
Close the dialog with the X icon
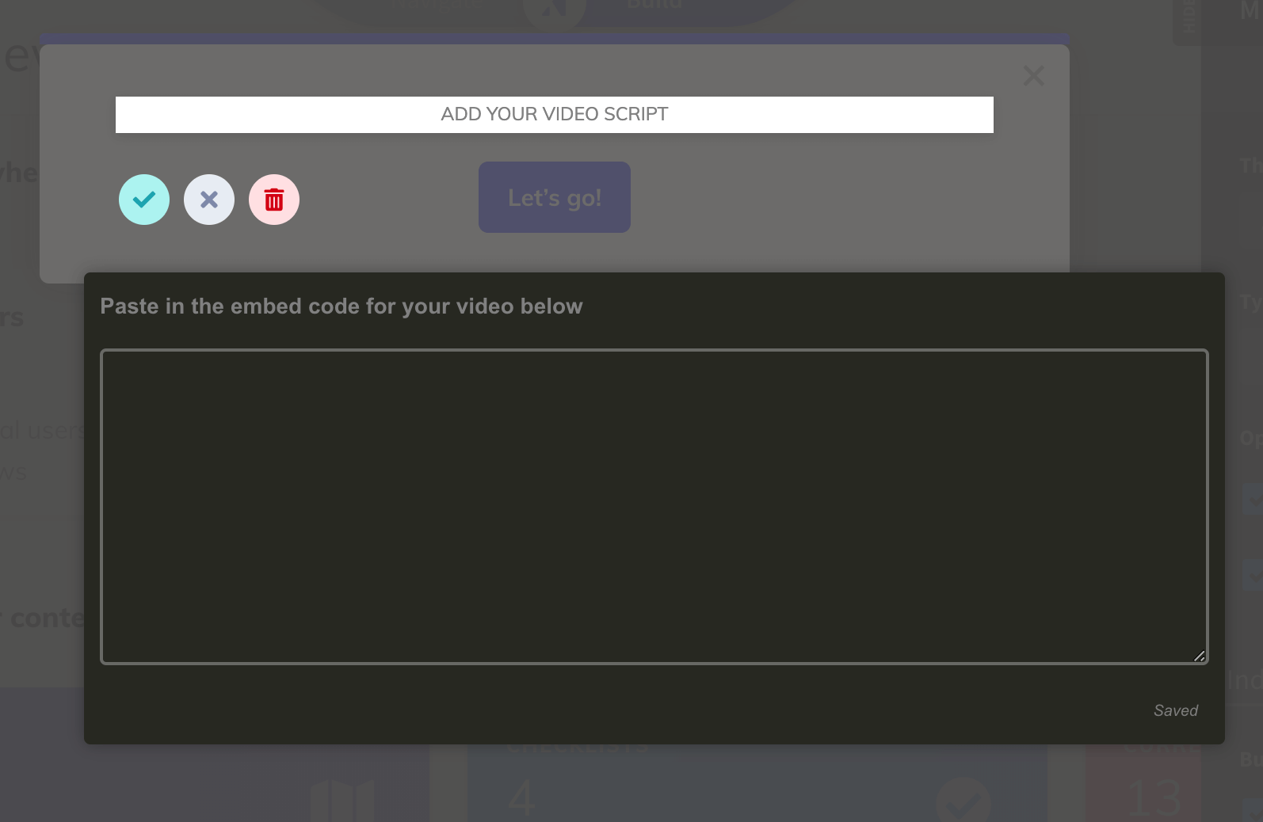tap(1033, 76)
